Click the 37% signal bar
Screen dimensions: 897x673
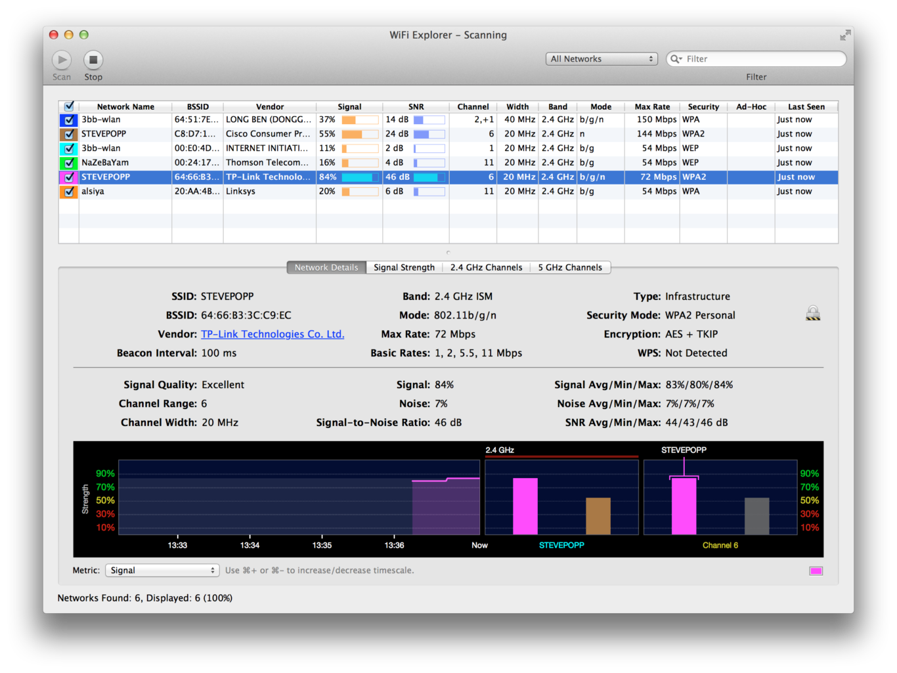360,120
